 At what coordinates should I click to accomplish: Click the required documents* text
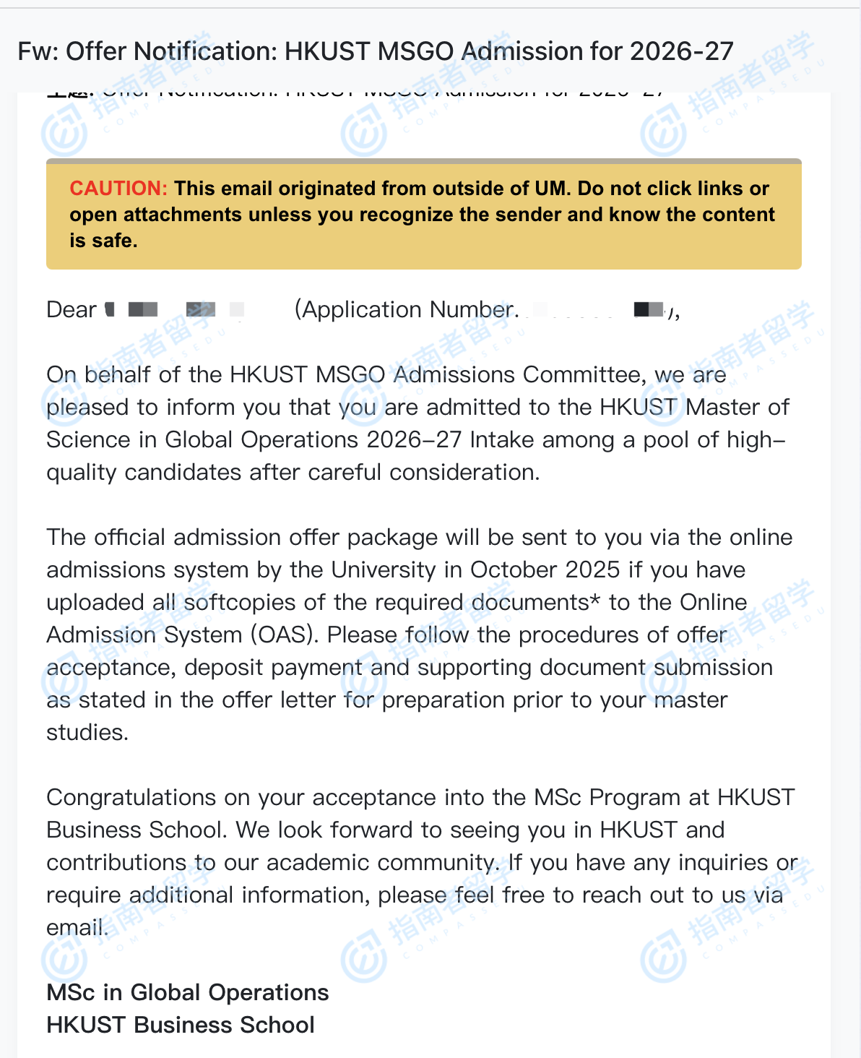[536, 602]
